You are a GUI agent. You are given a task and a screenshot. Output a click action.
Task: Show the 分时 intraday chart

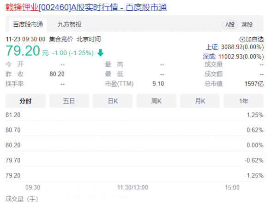[25, 101]
